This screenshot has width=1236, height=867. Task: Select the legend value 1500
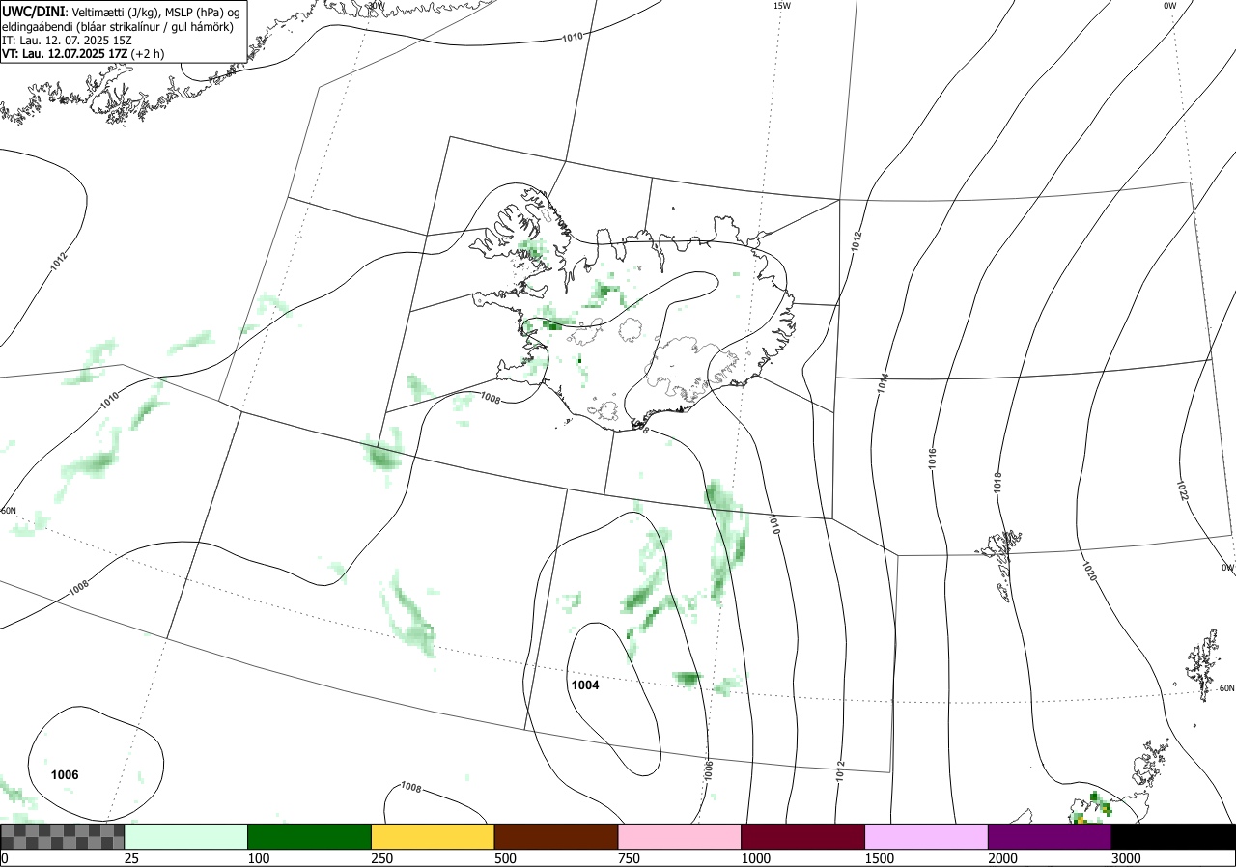tap(879, 858)
